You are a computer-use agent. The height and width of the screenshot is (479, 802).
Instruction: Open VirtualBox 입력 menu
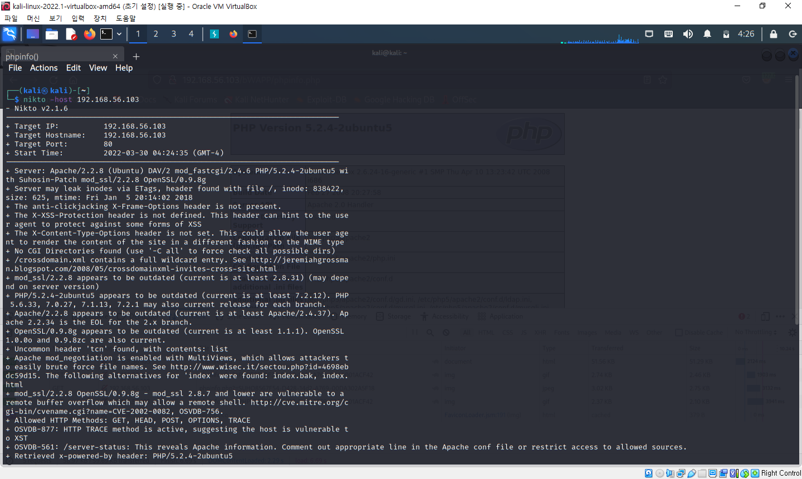tap(78, 18)
